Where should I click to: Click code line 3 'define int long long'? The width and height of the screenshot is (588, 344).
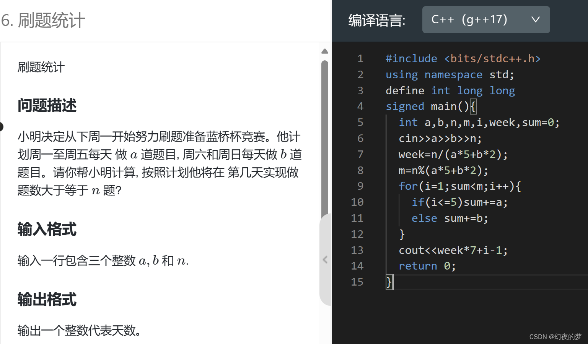coord(450,90)
